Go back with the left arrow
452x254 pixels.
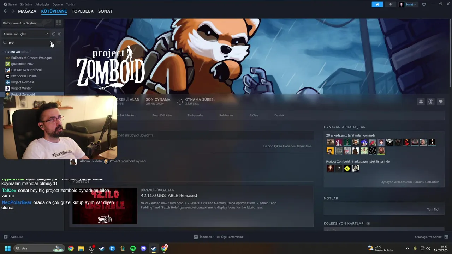tap(5, 11)
